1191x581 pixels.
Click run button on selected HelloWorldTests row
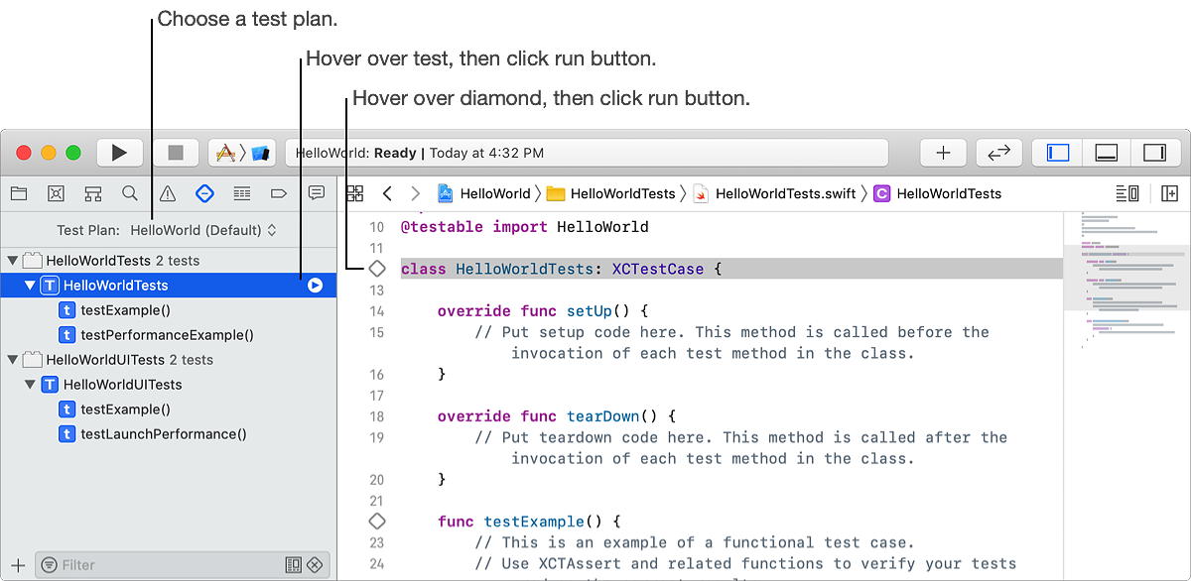click(x=315, y=286)
